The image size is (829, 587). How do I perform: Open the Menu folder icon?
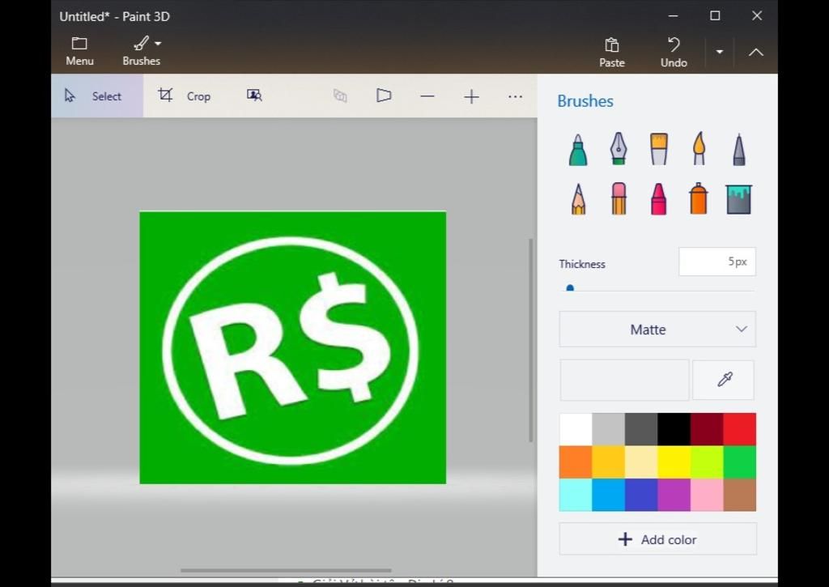pos(79,44)
